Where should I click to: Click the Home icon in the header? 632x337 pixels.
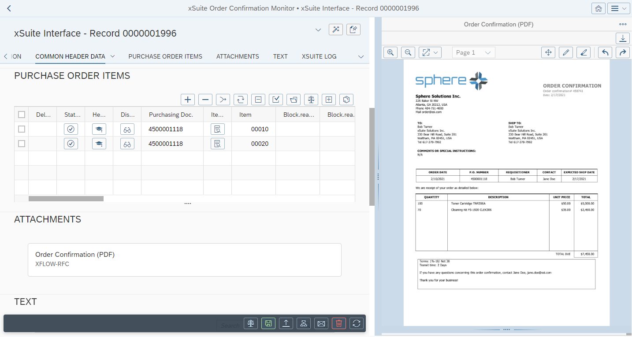point(598,8)
